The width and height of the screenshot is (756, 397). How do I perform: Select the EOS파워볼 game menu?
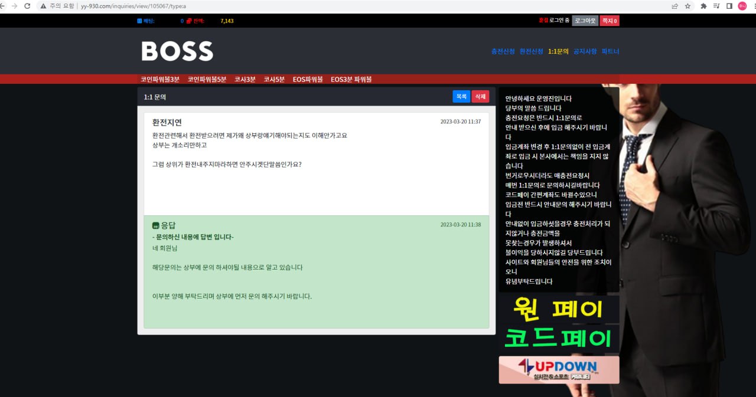point(308,79)
